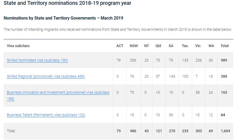Click the Qld column header

(x=158, y=46)
